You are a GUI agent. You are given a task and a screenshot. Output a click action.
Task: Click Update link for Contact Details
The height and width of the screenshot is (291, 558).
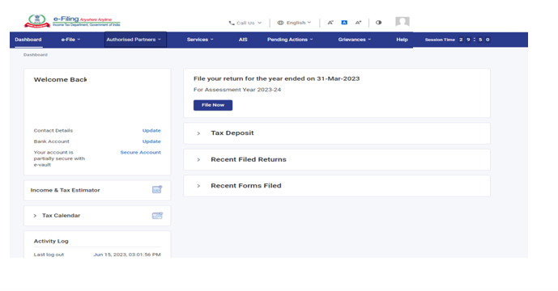[151, 130]
